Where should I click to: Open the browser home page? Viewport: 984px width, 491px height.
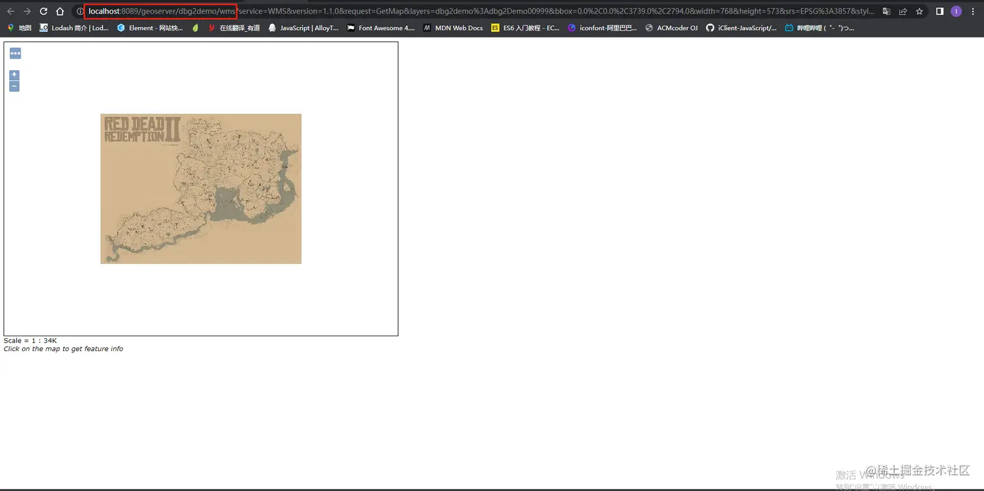coord(60,11)
